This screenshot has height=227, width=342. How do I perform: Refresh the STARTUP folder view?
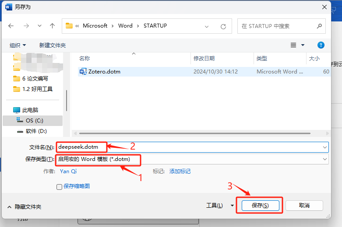tap(223, 27)
